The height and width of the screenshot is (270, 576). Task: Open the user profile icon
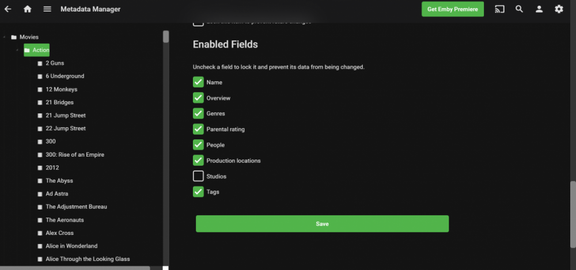[x=539, y=9]
